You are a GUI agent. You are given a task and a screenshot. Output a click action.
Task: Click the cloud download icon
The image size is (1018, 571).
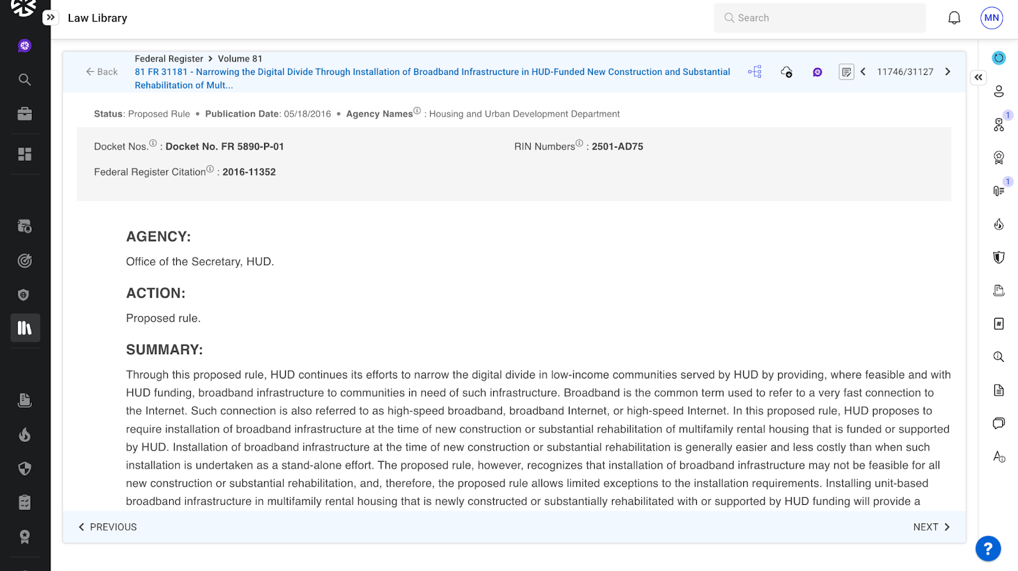coord(786,72)
